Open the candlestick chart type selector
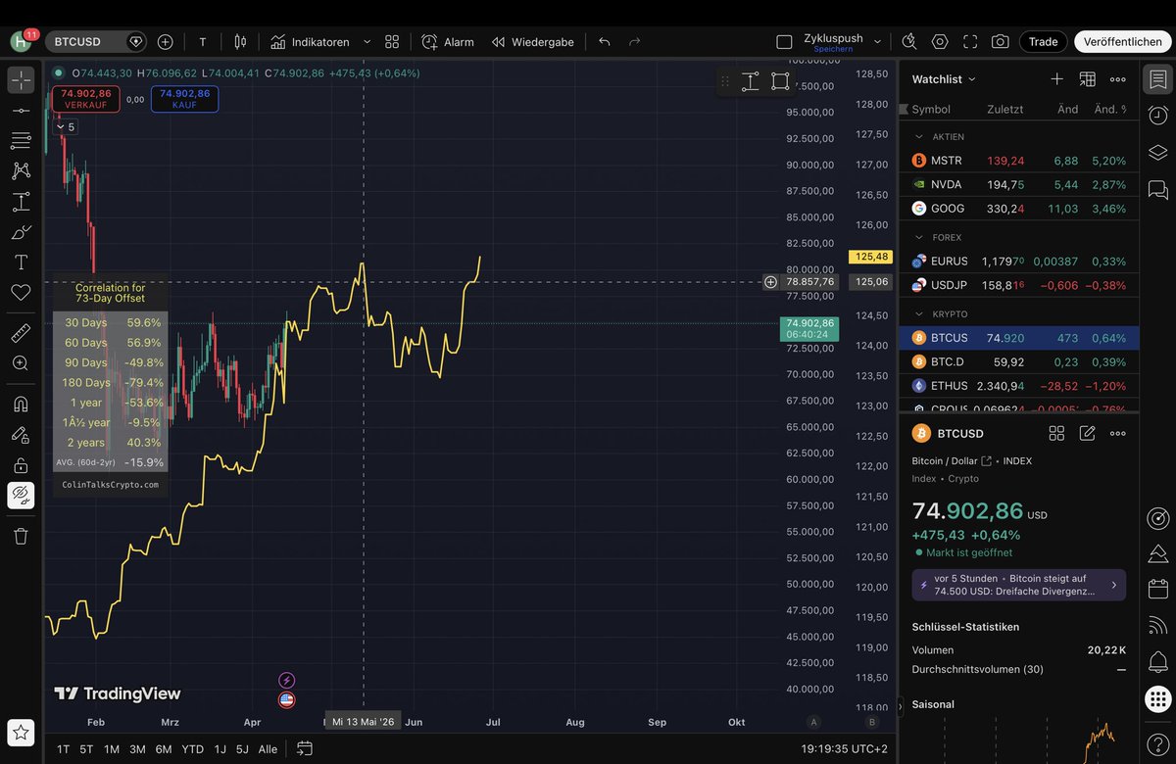The image size is (1176, 764). click(240, 42)
